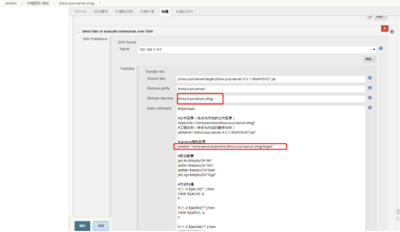Switch to the 构建环境 tab
Viewport: 400px width, 232px height.
[x=147, y=11]
